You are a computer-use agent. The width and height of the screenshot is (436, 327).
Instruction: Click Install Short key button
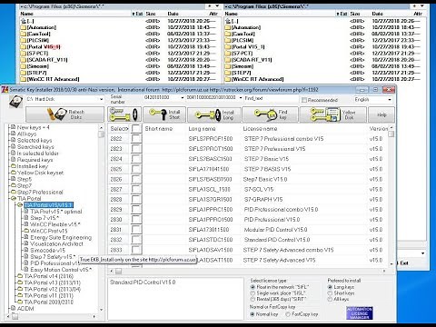coord(164,114)
